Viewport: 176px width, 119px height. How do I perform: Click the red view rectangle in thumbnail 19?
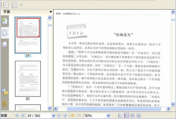pos(28,28)
